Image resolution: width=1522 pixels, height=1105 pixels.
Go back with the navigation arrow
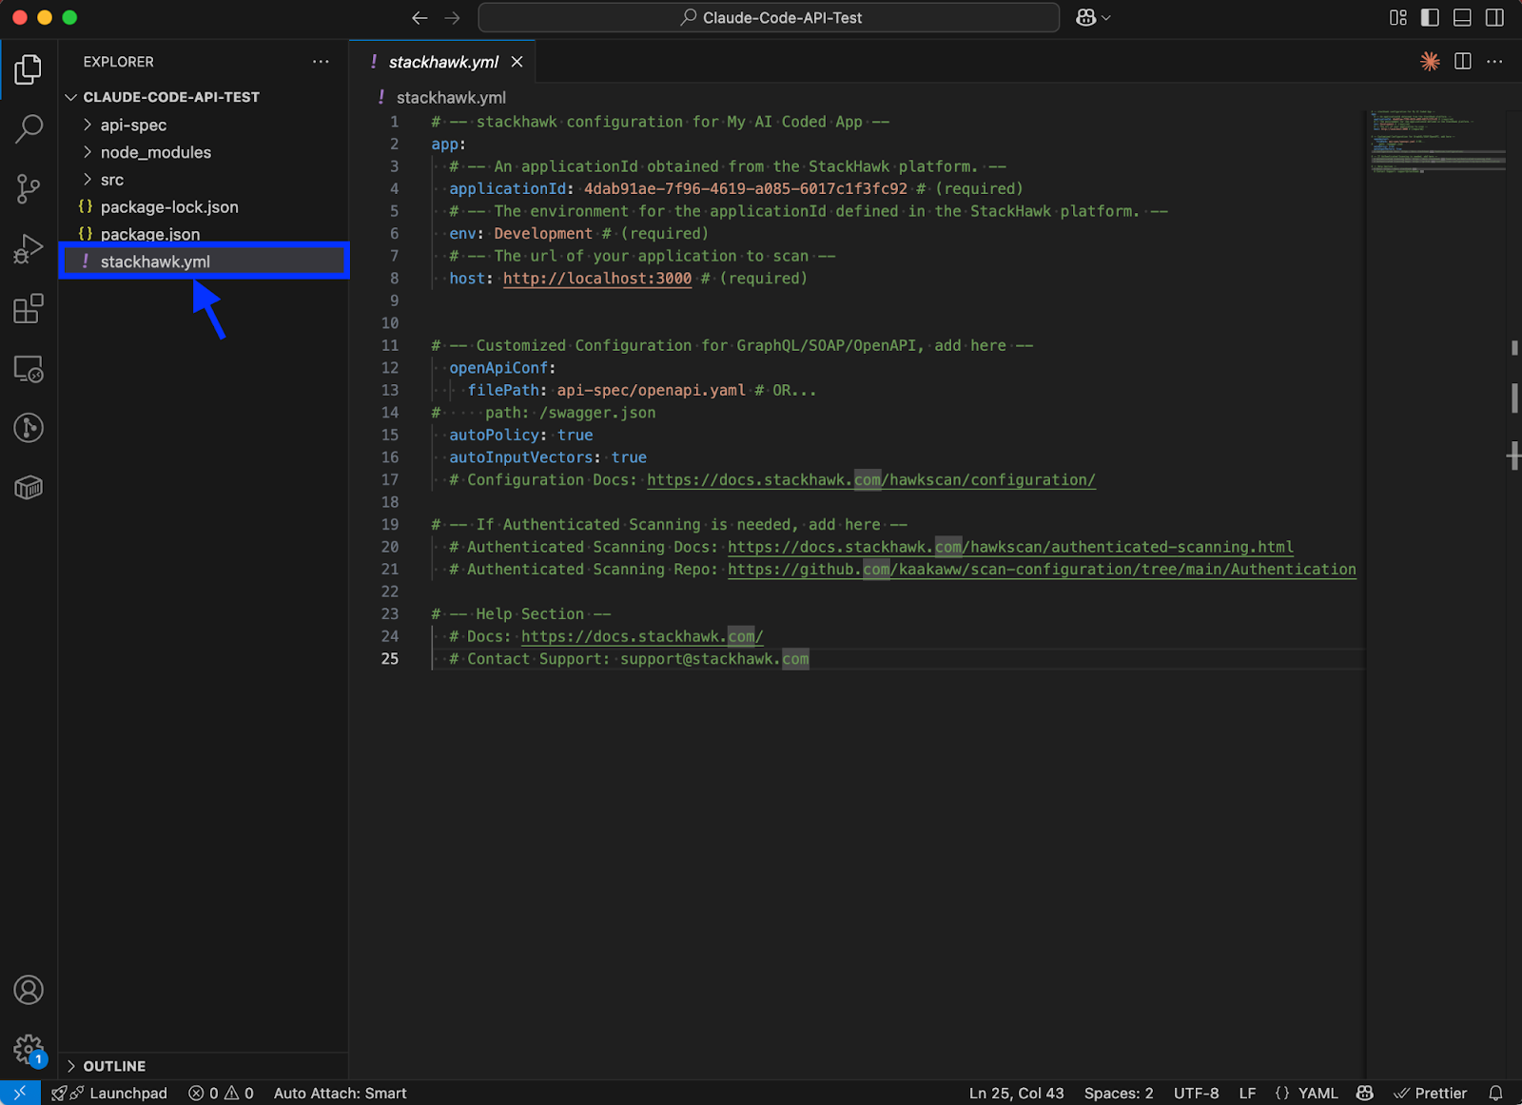(420, 18)
